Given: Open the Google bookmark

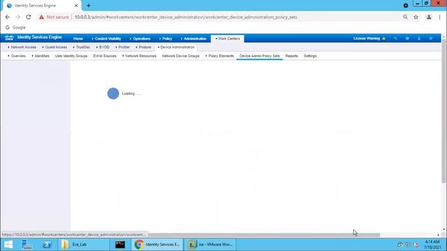Looking at the screenshot, I should click(15, 27).
